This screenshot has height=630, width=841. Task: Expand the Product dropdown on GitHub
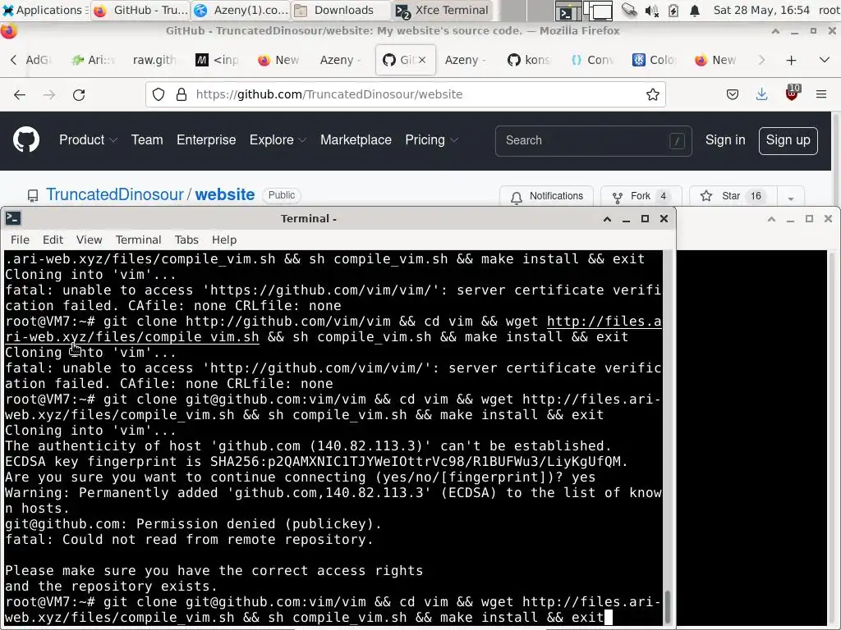88,139
